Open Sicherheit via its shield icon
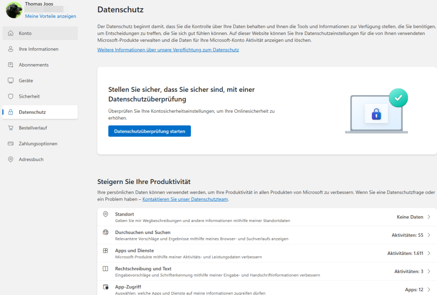 pos(11,96)
